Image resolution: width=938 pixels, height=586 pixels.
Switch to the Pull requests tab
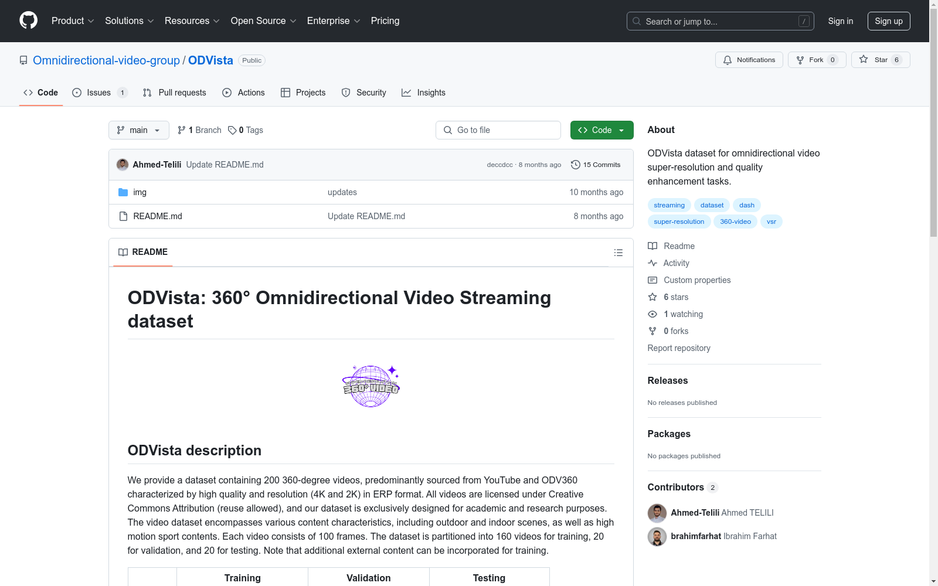(x=175, y=93)
